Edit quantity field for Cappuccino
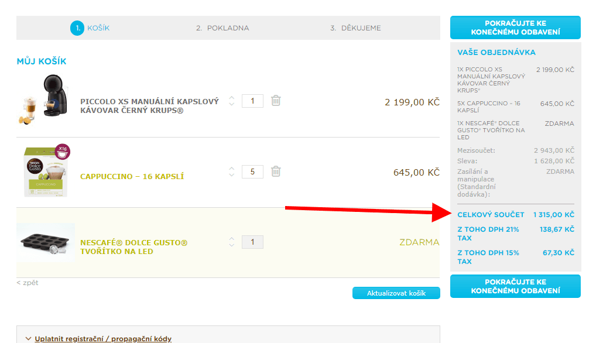Screen dimensions: 596x343 (252, 171)
